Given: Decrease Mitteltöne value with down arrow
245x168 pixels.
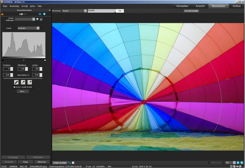Looking at the screenshot, I should (x=26, y=70).
